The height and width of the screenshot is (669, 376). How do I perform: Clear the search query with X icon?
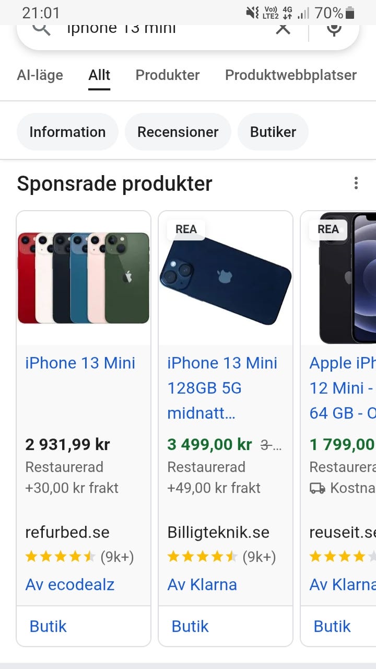(283, 29)
